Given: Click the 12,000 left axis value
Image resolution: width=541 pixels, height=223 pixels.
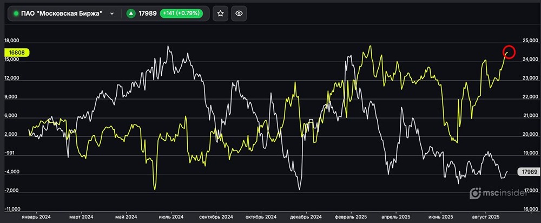Looking at the screenshot, I should 11,78.
